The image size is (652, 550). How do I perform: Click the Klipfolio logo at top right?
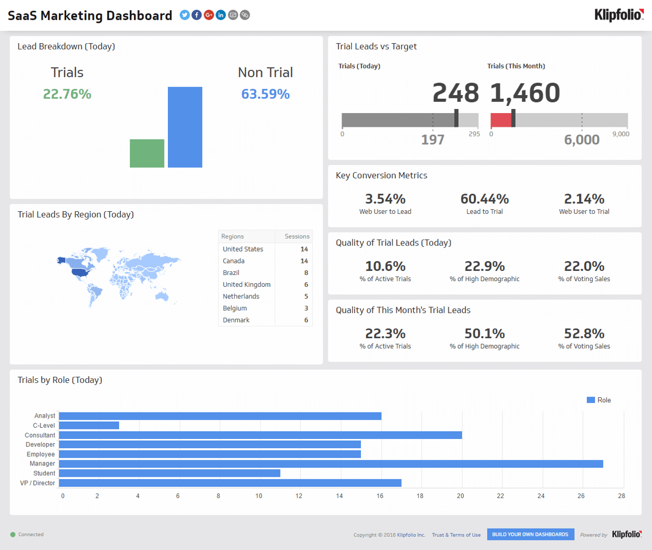[x=618, y=15]
